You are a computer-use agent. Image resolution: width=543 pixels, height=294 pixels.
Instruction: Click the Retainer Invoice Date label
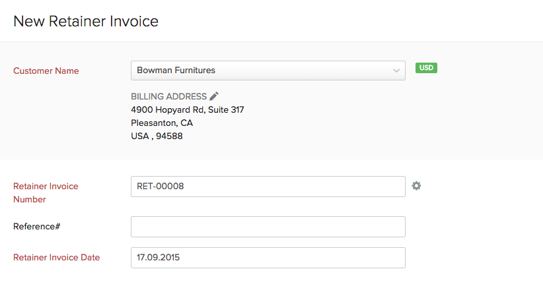click(x=57, y=258)
